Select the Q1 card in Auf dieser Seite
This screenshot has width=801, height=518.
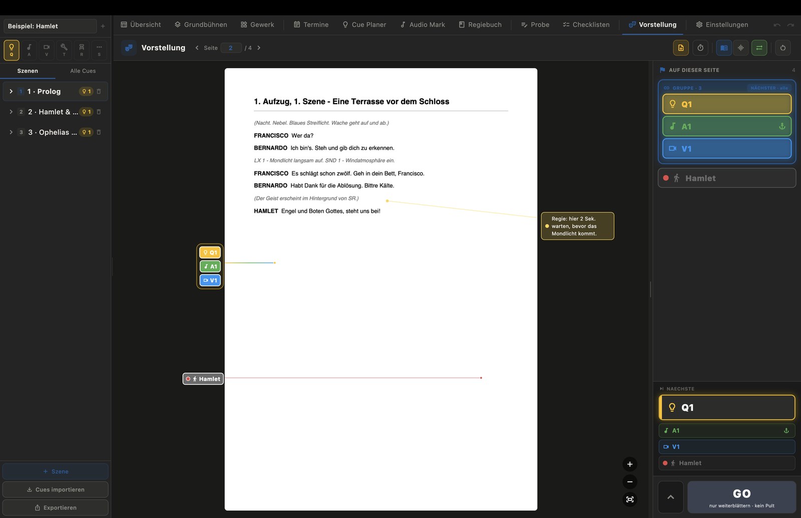tap(727, 104)
